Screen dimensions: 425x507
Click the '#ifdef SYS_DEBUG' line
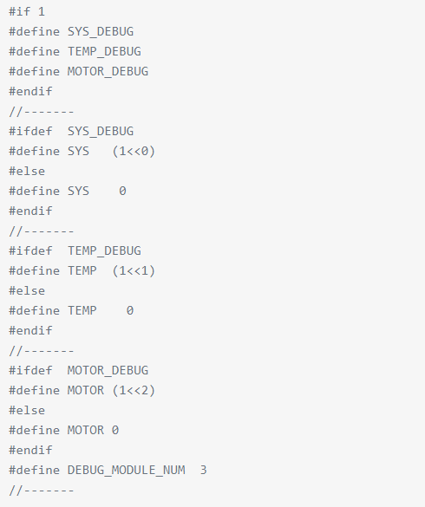71,131
